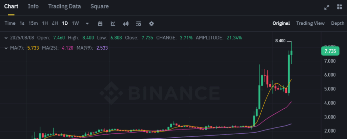Click the candlestick chart style icon

(x=126, y=24)
